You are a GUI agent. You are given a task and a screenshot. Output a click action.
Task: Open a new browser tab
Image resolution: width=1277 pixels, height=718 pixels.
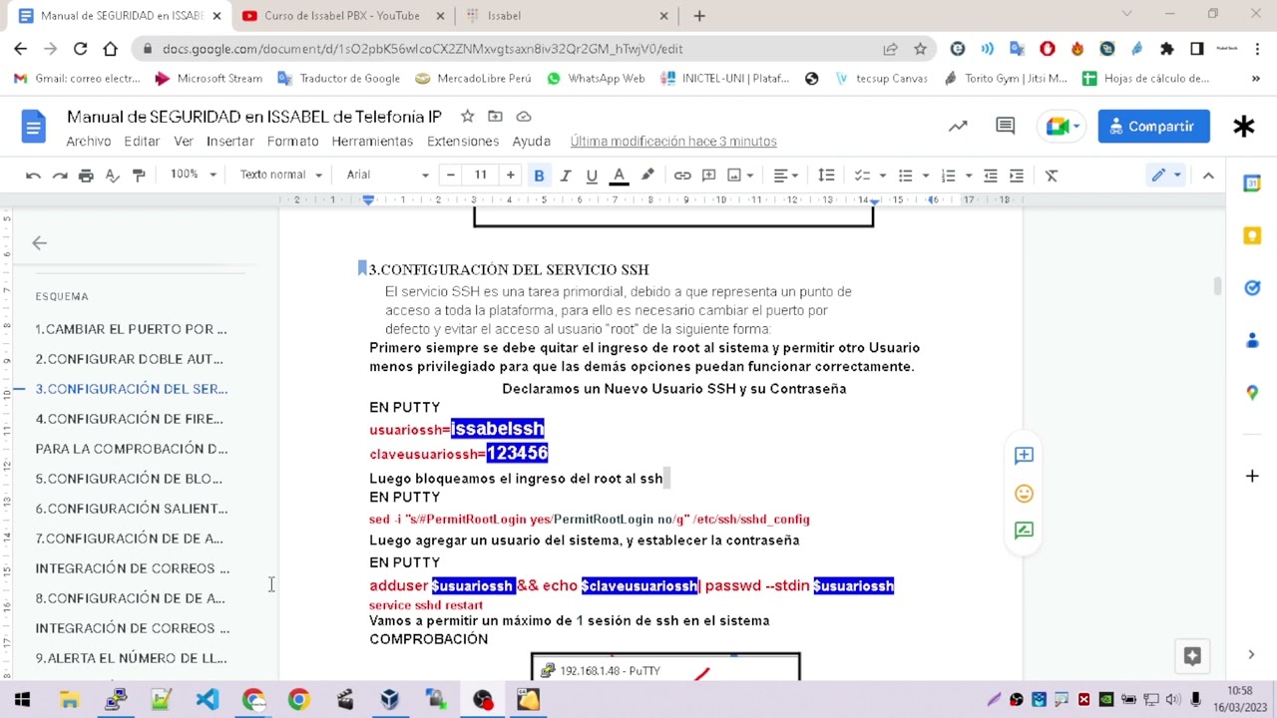point(699,15)
